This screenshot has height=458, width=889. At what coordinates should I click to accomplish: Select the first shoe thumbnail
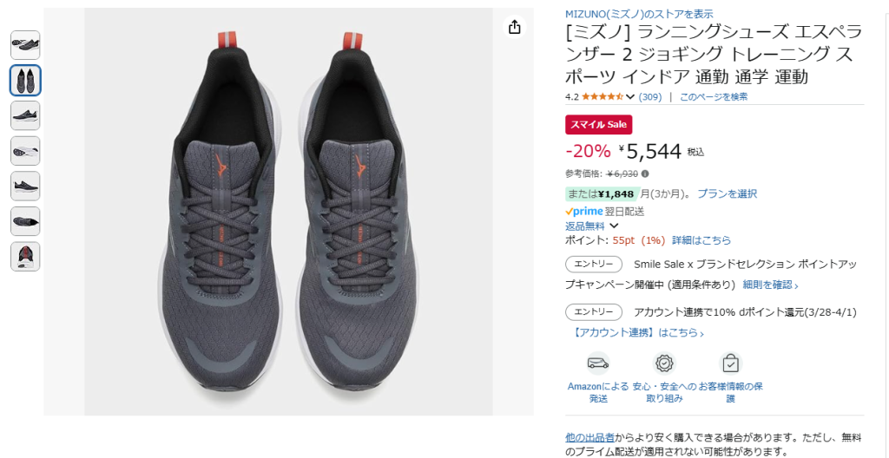click(25, 45)
